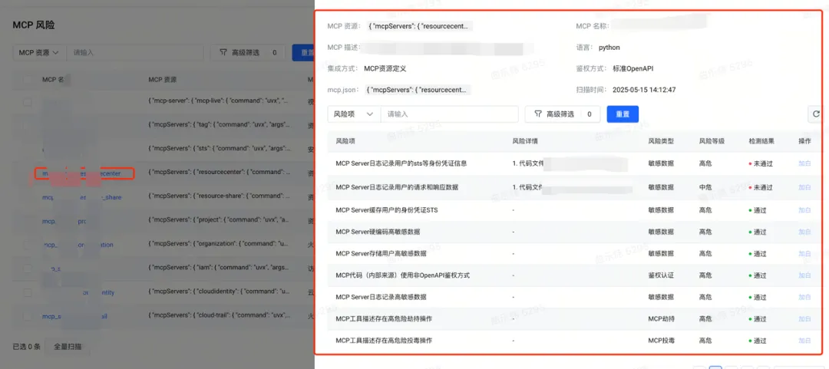
Task: Click 加白 for sts身份凭证信息 risk row
Action: tap(804, 163)
